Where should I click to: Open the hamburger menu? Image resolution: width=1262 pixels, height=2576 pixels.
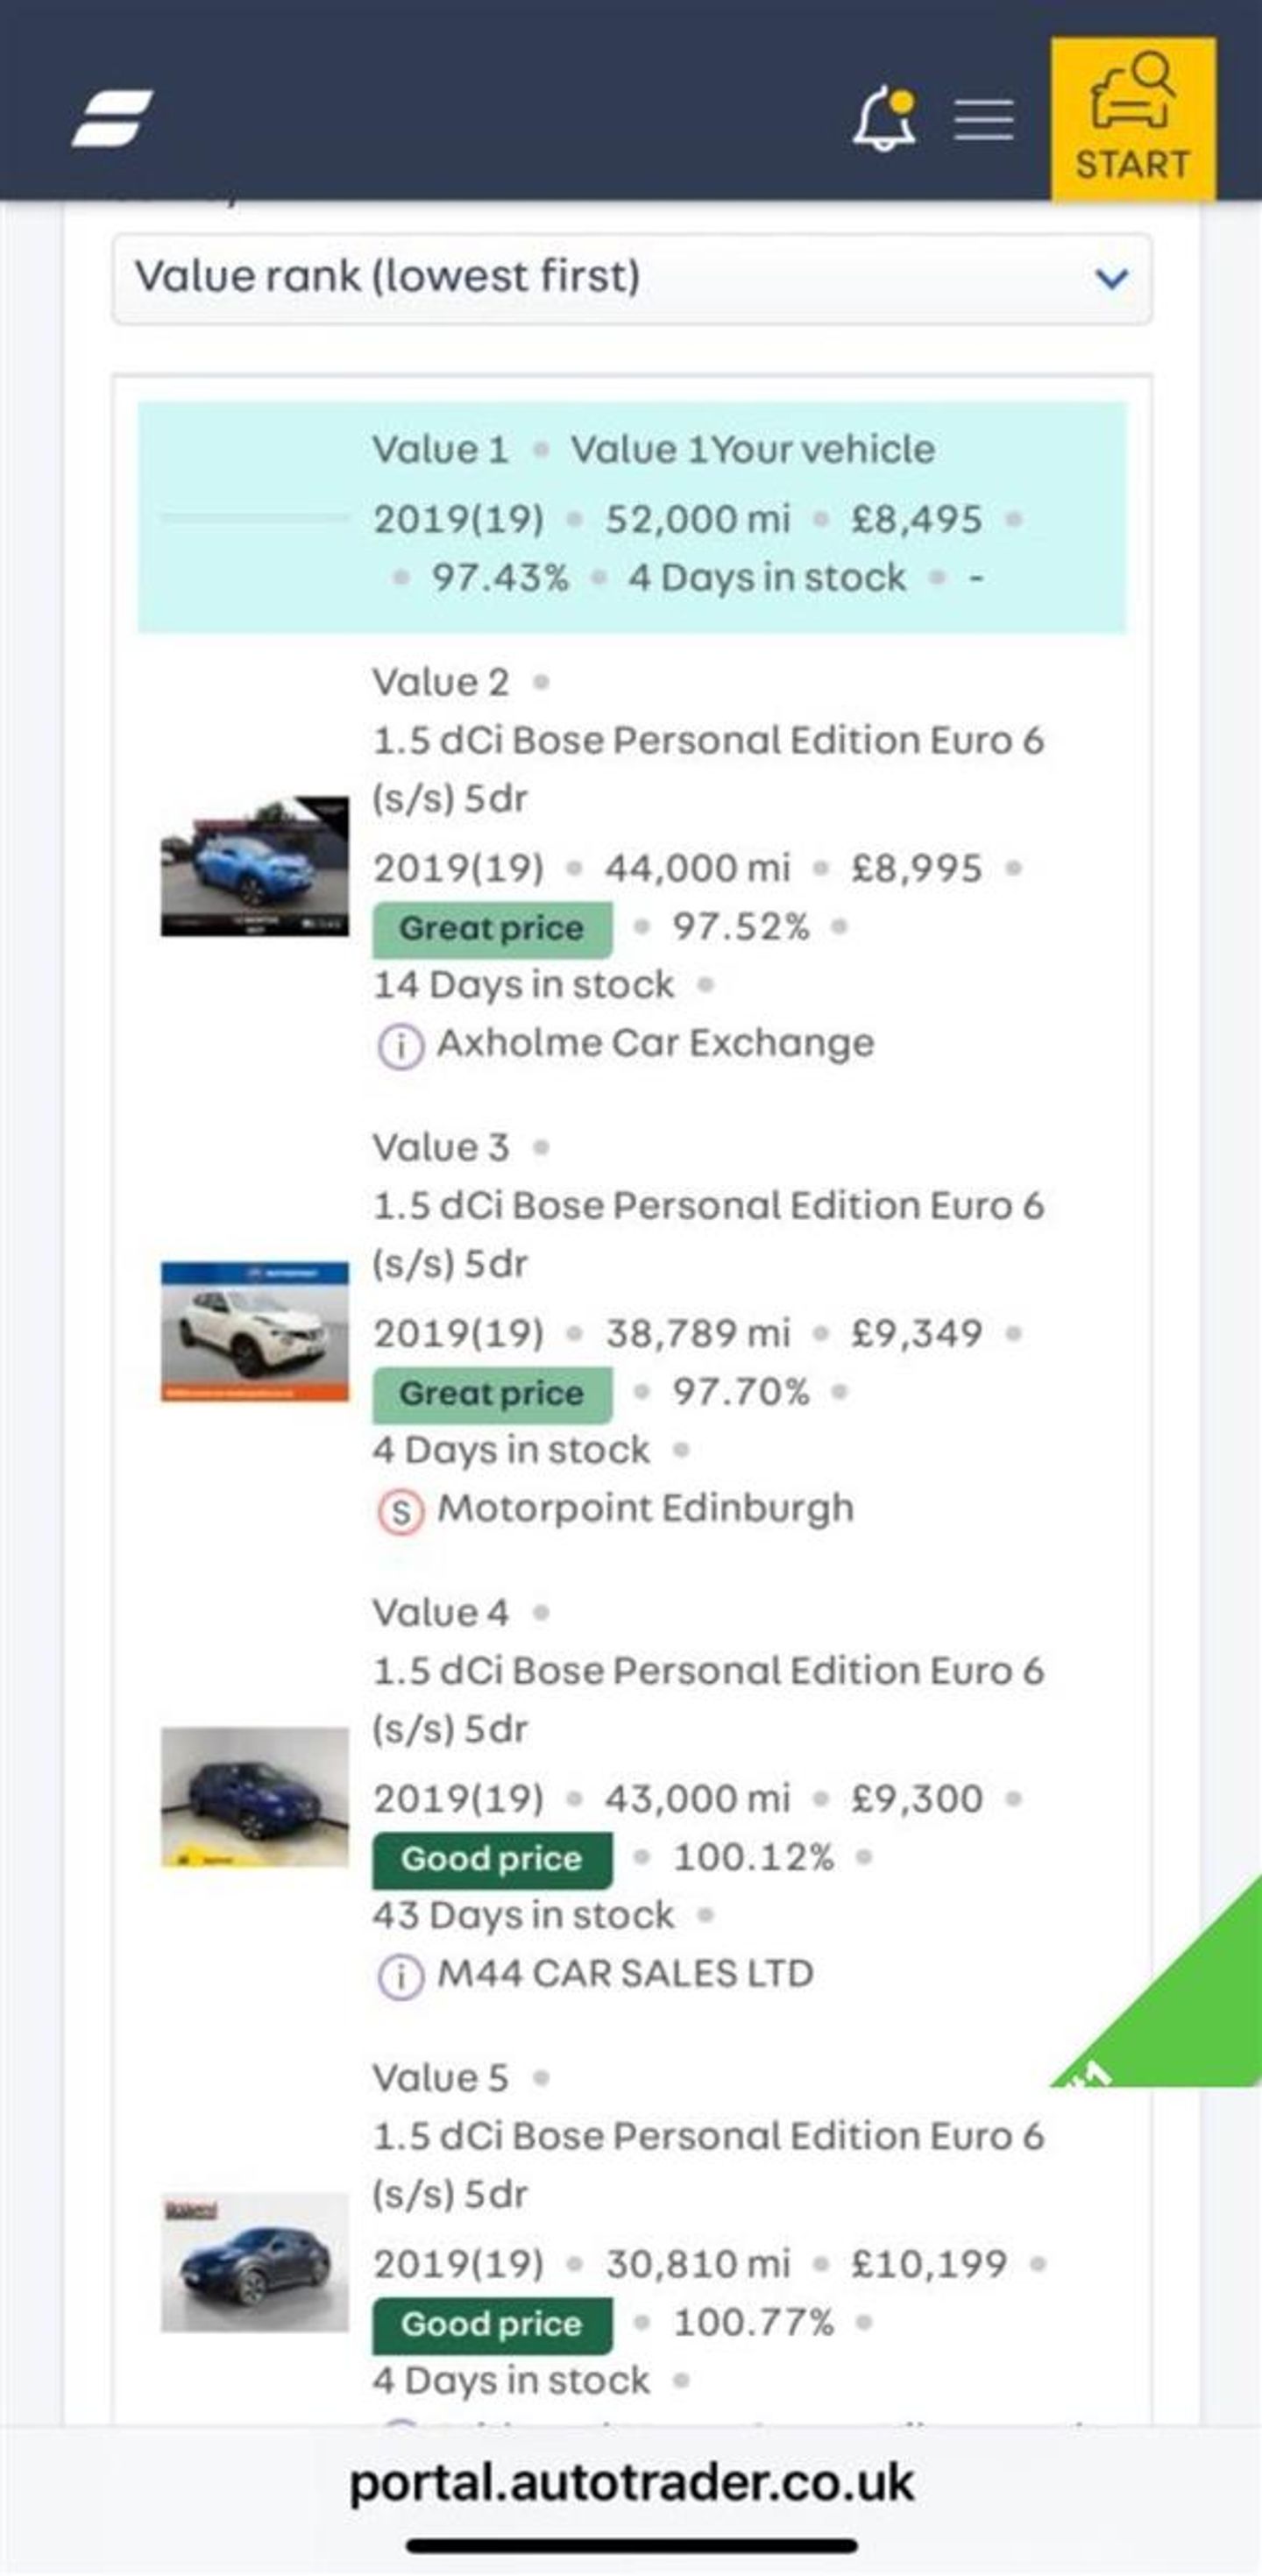click(983, 120)
